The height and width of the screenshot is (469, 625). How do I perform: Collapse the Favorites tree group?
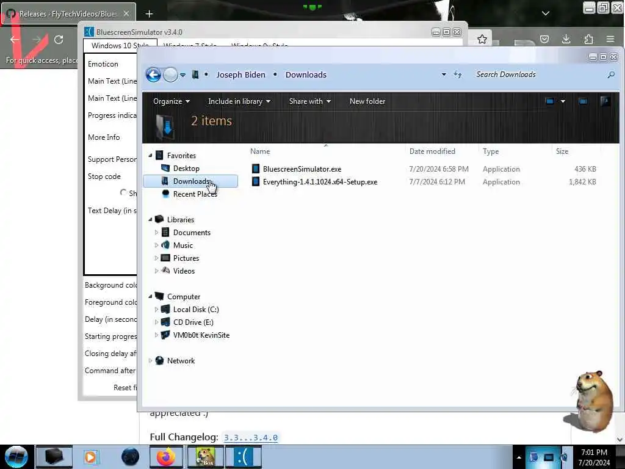[150, 155]
